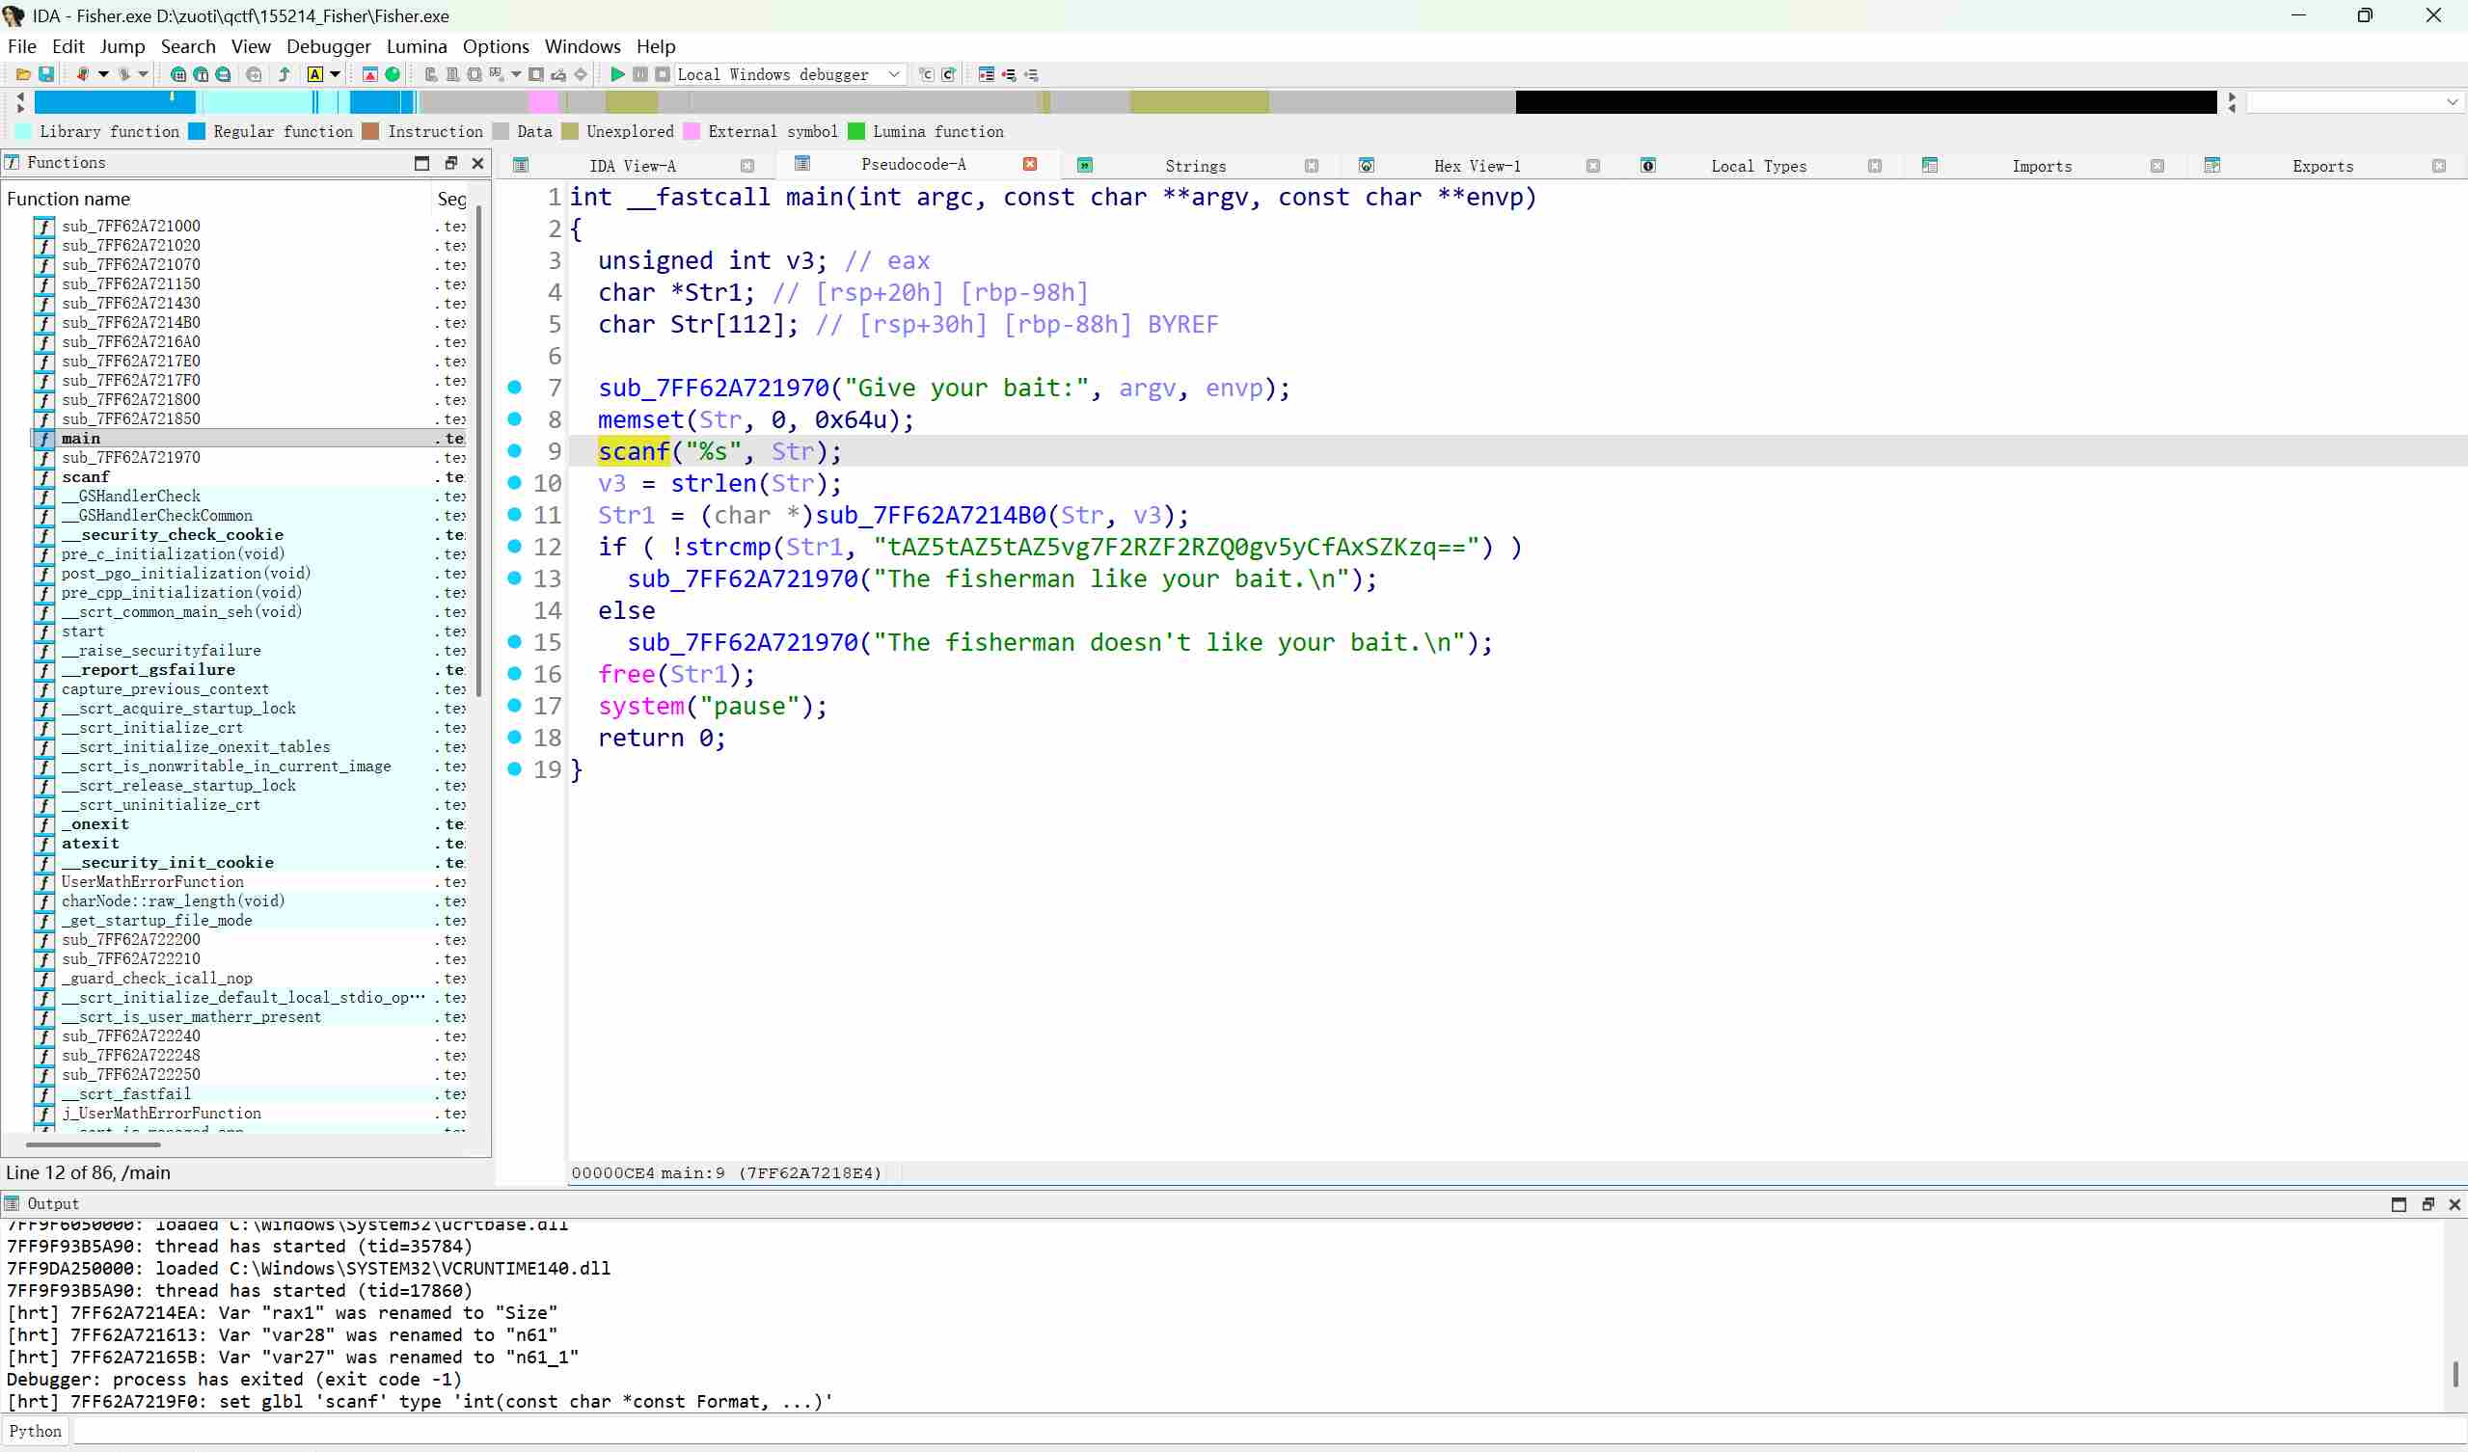Click the green circle toolbar icon
2468x1452 pixels.
pyautogui.click(x=393, y=74)
